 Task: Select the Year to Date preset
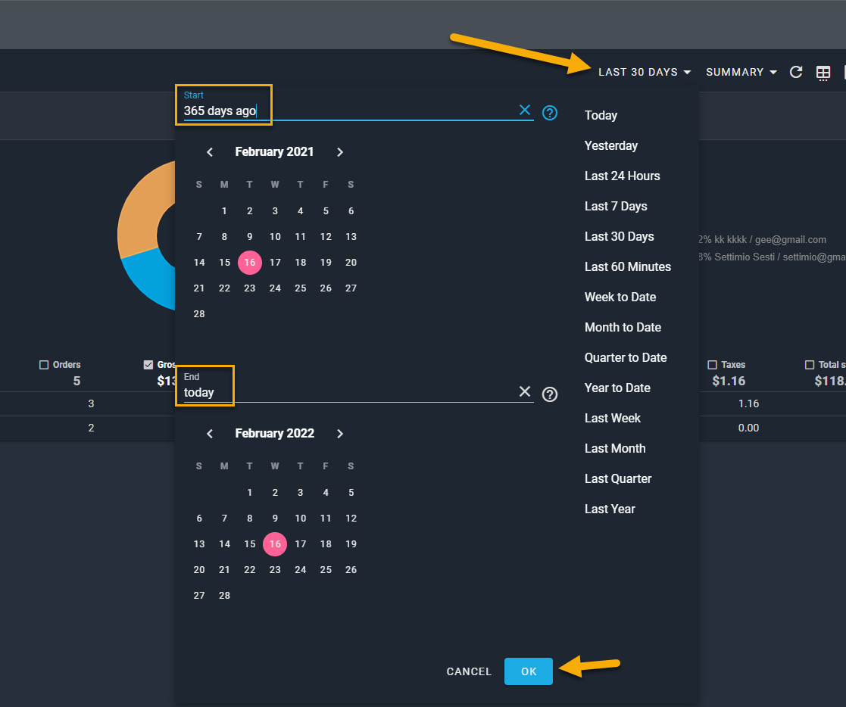click(x=617, y=388)
